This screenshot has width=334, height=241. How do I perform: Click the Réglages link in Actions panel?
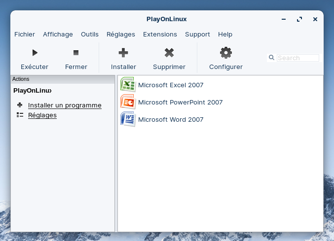pos(42,115)
